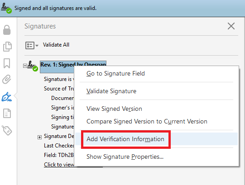
Task: Expand the Signature Details node
Action: pyautogui.click(x=39, y=137)
